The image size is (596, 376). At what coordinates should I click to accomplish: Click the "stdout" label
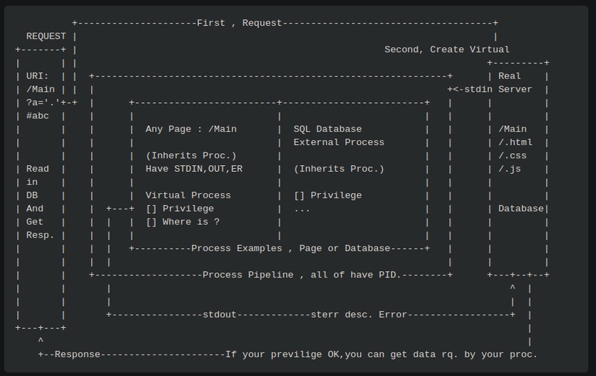pos(220,315)
